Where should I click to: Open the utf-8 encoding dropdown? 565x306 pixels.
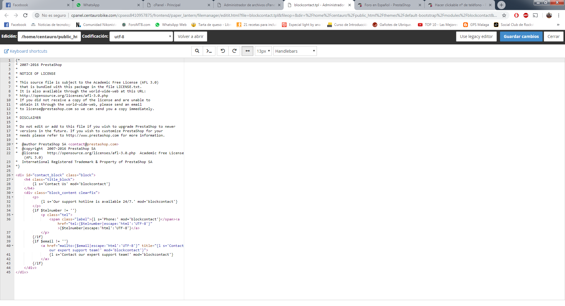tap(141, 36)
